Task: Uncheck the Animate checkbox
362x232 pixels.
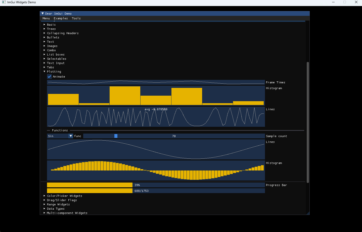Action: pos(50,77)
